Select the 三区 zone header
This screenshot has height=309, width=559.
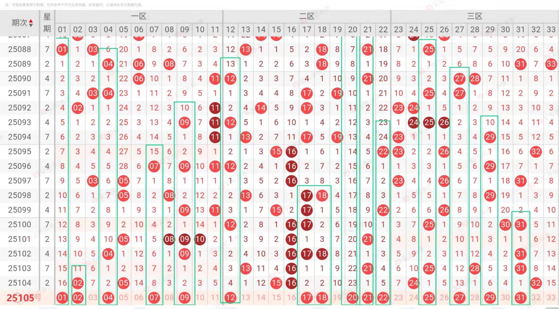[x=475, y=16]
